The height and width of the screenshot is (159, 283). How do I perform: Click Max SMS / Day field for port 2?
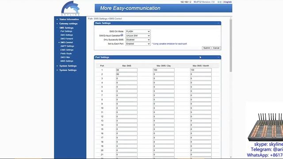[x=164, y=74]
